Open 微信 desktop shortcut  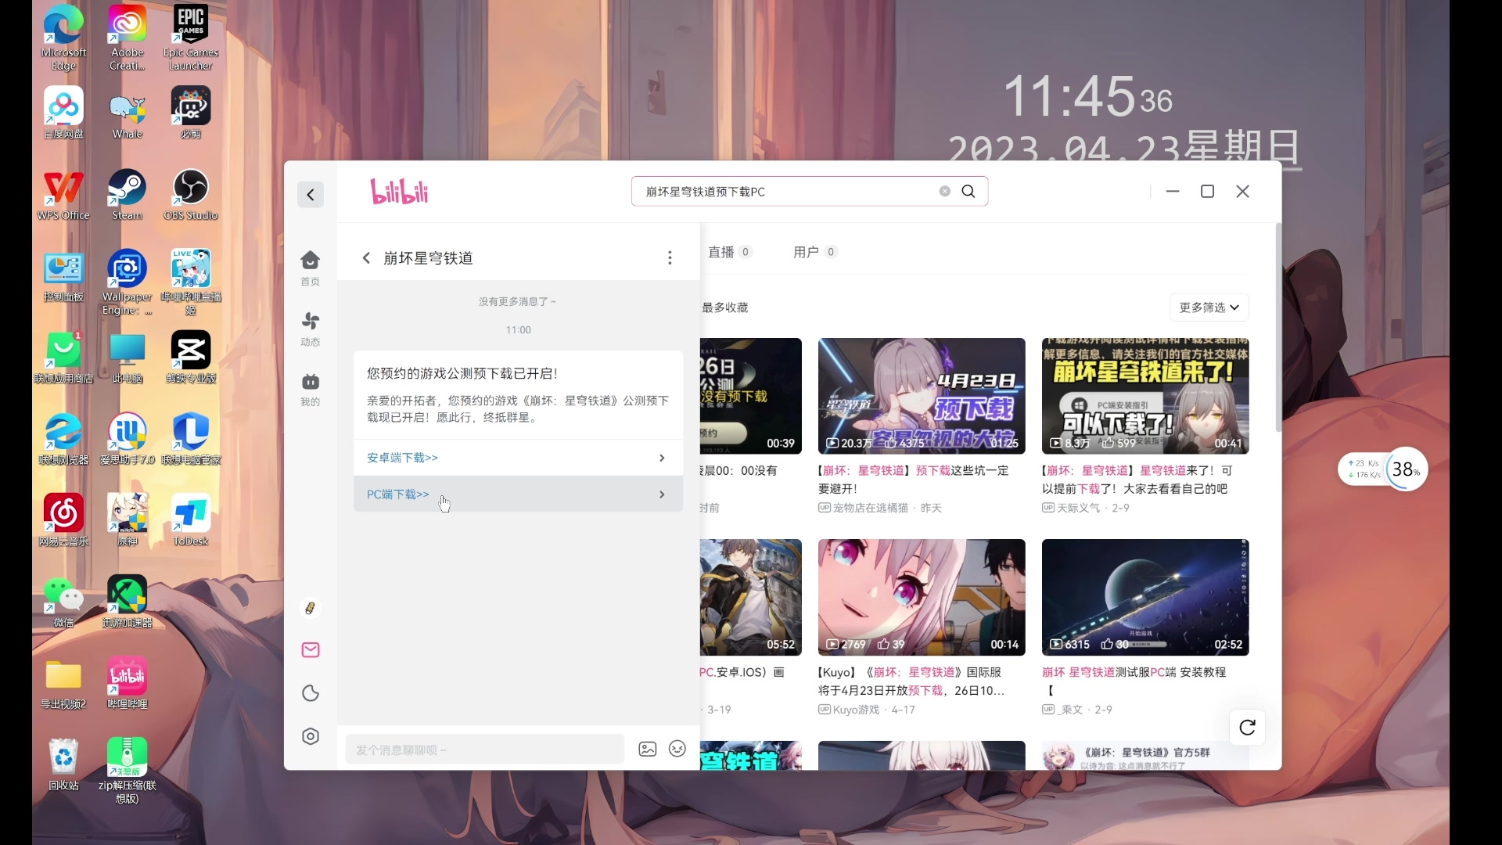[x=63, y=602]
